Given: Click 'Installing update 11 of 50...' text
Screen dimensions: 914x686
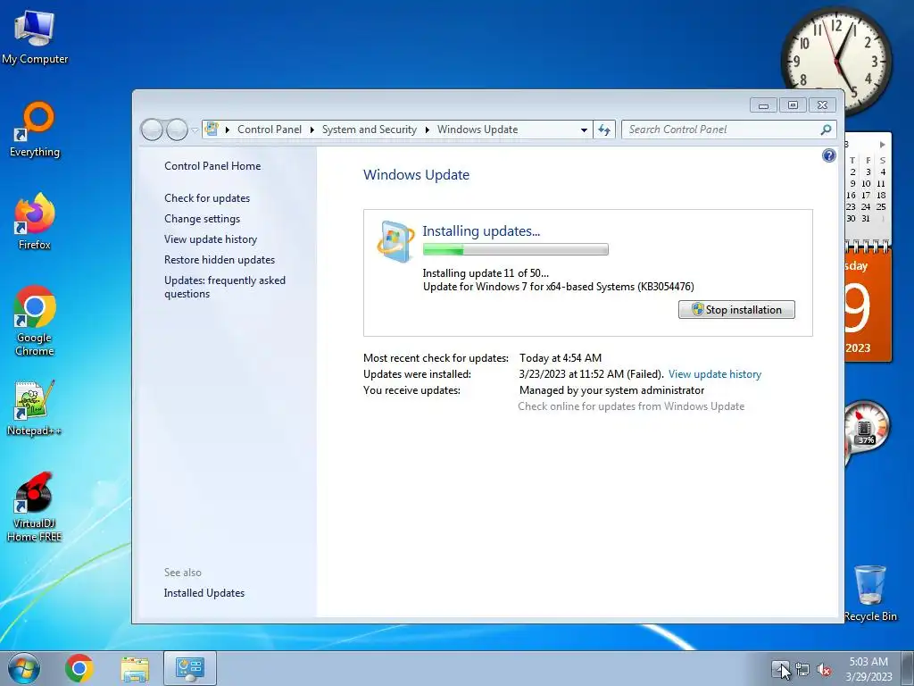Looking at the screenshot, I should [x=486, y=273].
